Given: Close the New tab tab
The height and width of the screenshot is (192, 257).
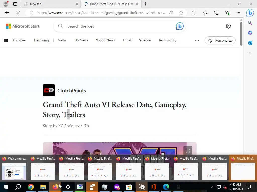Looking at the screenshot, I should coord(77,4).
